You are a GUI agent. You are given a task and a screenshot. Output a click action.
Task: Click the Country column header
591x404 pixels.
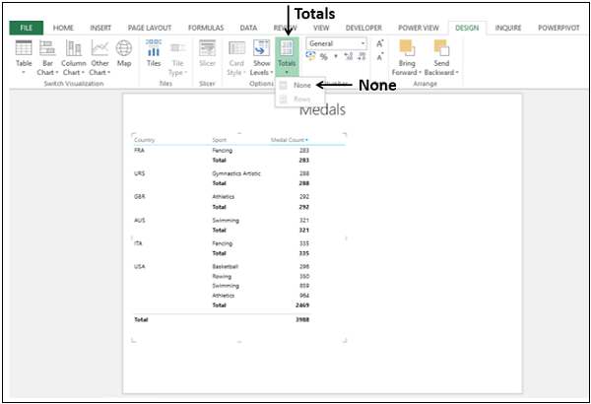pos(145,140)
